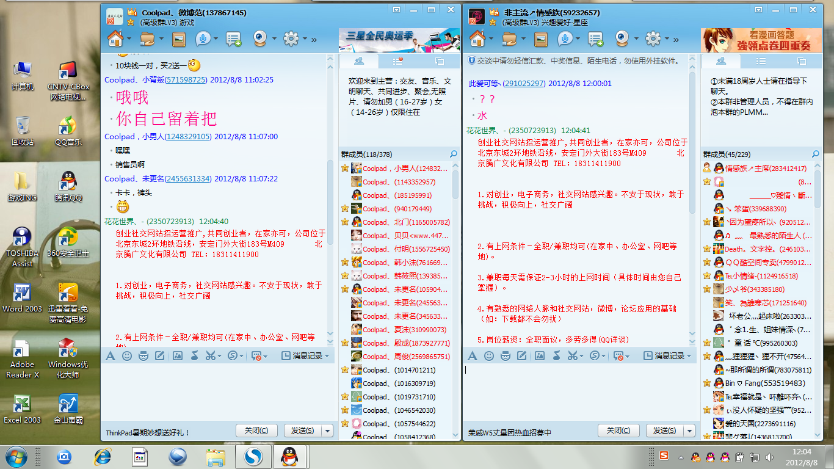Click 发送(S) in the 非主流 window
Screen dimensions: 834x469
(x=665, y=431)
